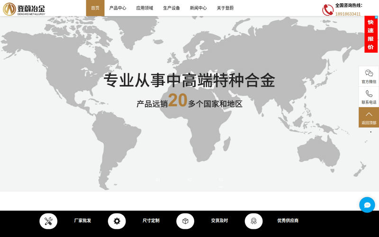Click the golden number 20 in banner
379x237 pixels.
178,100
